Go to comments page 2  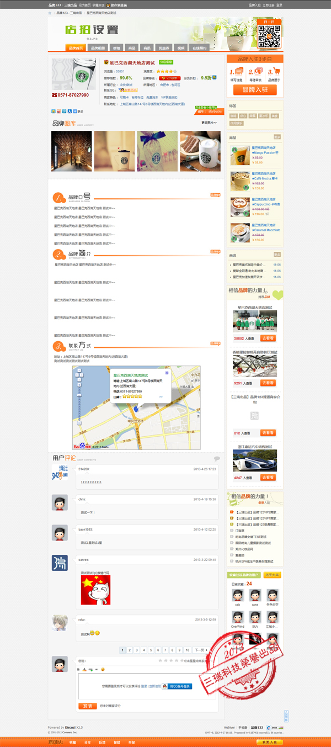(x=130, y=650)
